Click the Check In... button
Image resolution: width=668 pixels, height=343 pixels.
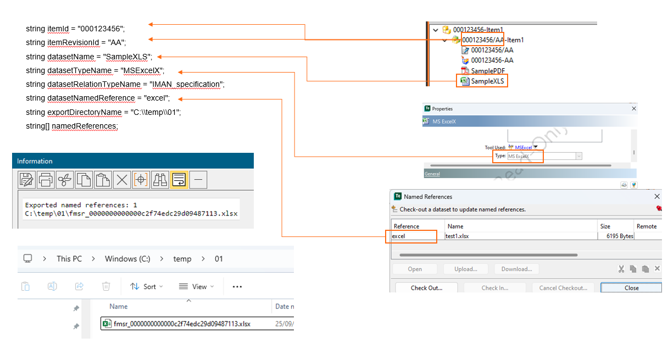495,287
